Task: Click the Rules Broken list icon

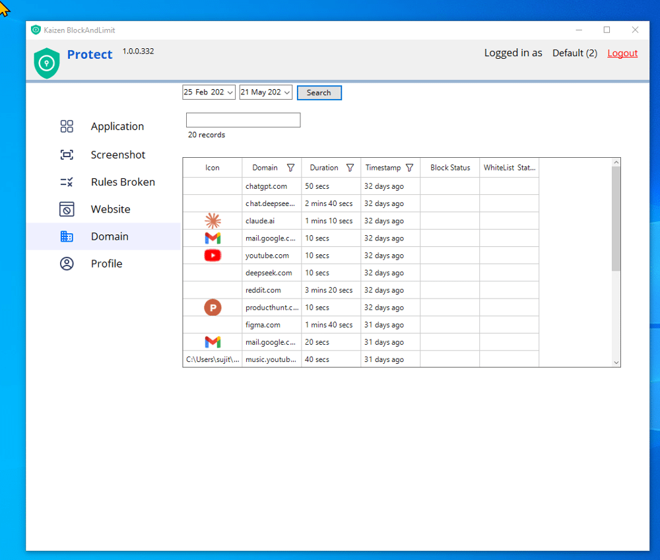Action: tap(67, 182)
